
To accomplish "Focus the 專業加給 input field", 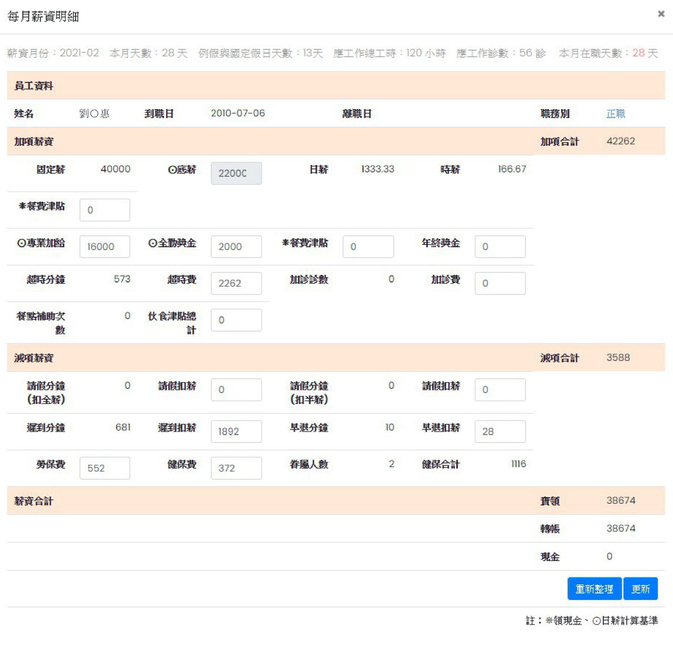I will (x=104, y=247).
